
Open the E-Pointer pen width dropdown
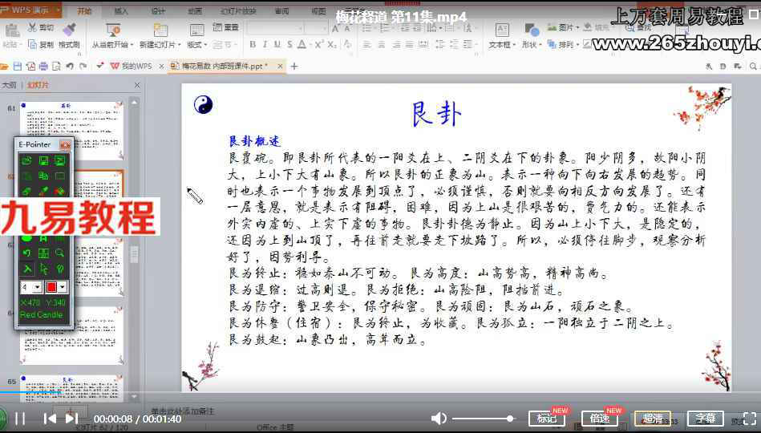(37, 287)
